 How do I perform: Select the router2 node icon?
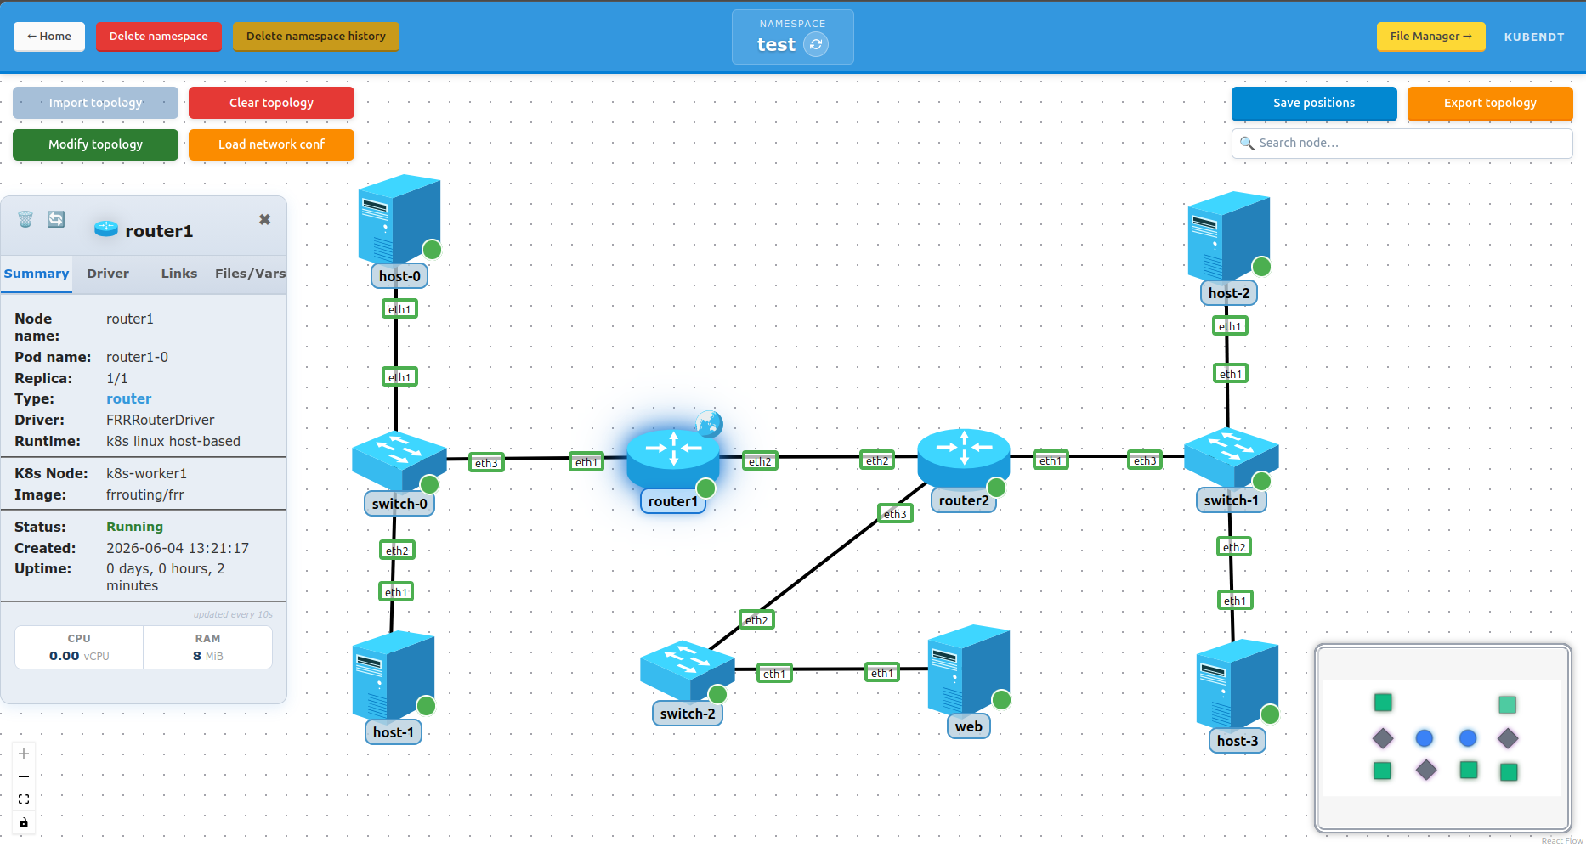click(964, 458)
